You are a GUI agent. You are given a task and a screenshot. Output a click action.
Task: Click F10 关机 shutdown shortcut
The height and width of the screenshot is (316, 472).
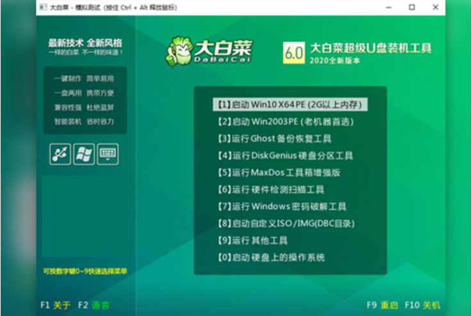coord(423,305)
